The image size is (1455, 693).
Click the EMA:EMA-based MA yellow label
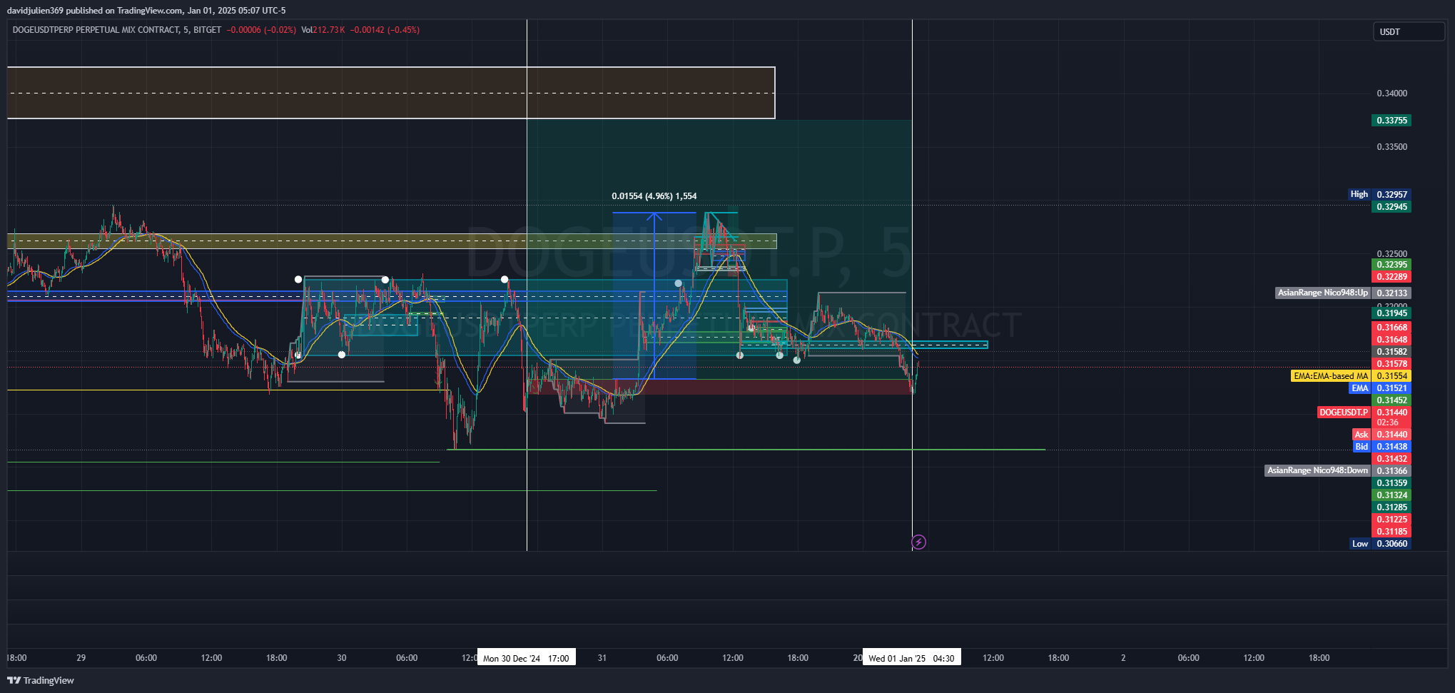[x=1330, y=376]
